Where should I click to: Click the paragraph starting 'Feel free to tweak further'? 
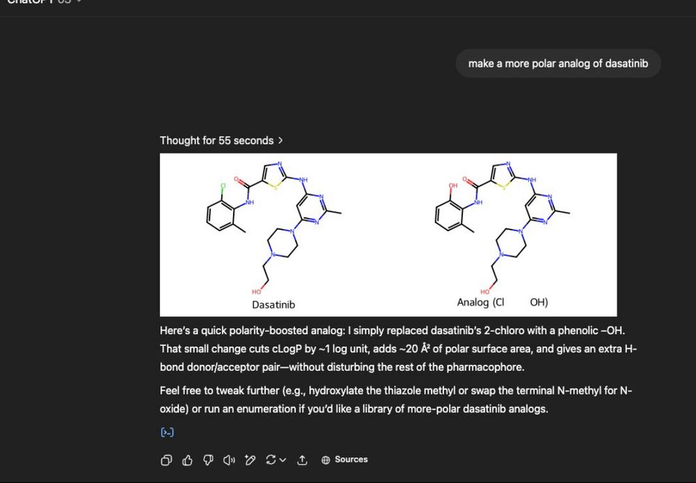[x=396, y=399]
